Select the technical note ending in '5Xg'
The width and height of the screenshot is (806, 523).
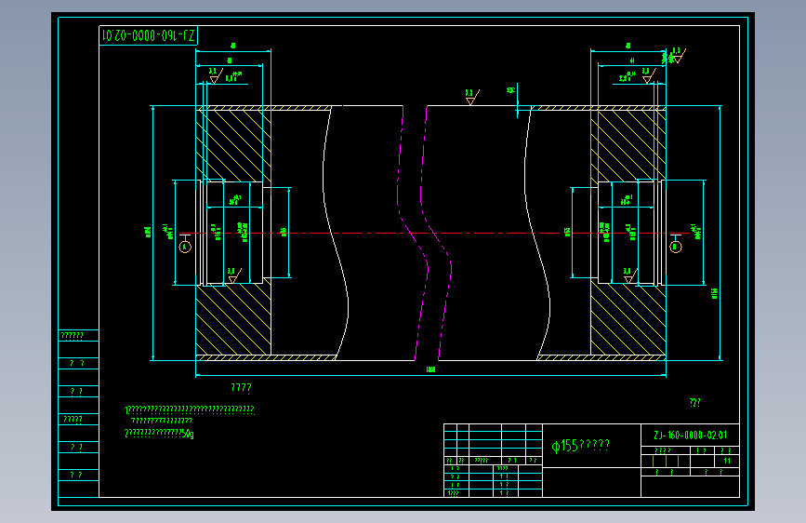[159, 434]
